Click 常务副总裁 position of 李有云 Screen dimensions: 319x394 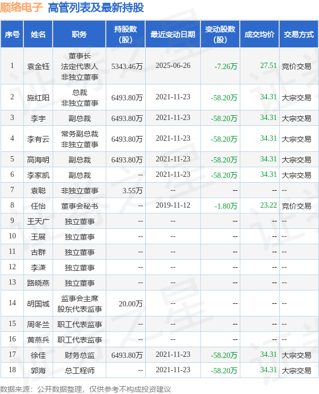point(80,134)
